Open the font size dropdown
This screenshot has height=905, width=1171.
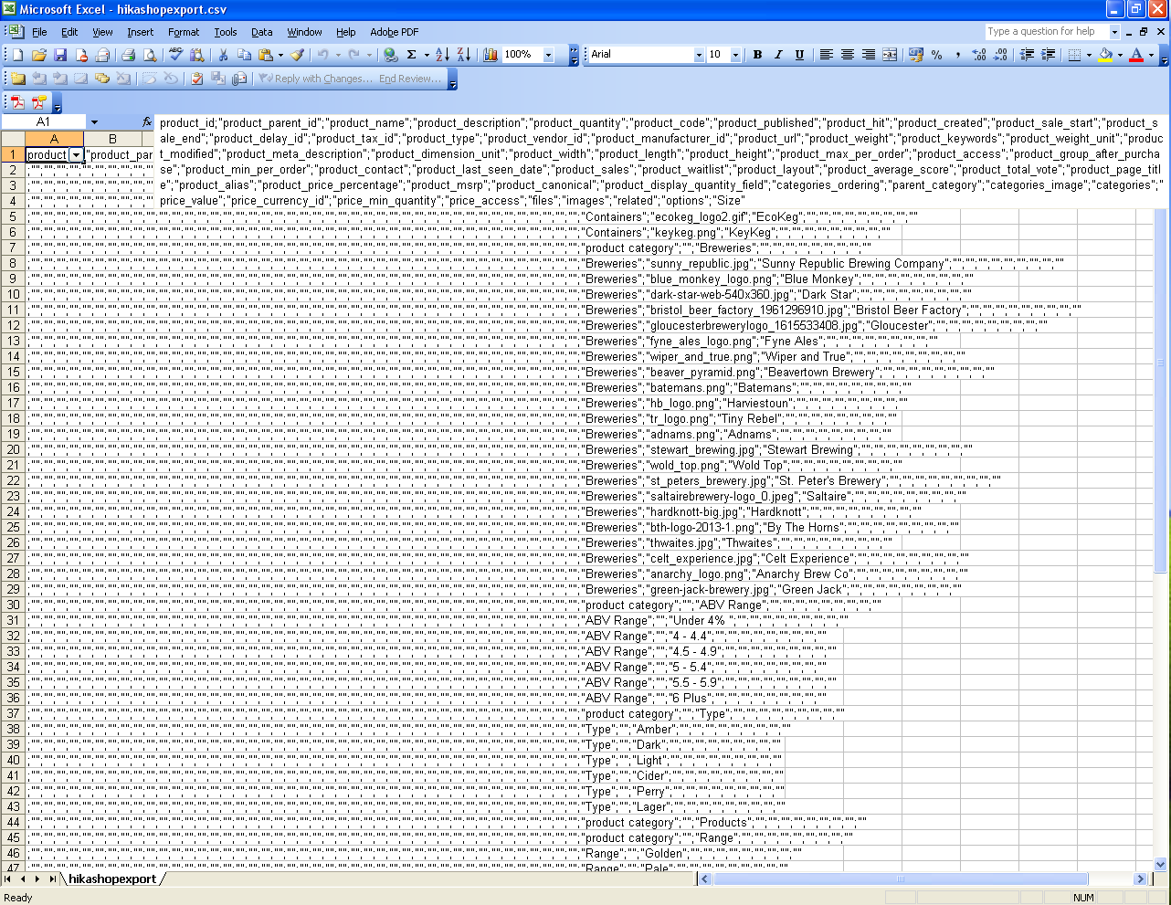pos(735,55)
